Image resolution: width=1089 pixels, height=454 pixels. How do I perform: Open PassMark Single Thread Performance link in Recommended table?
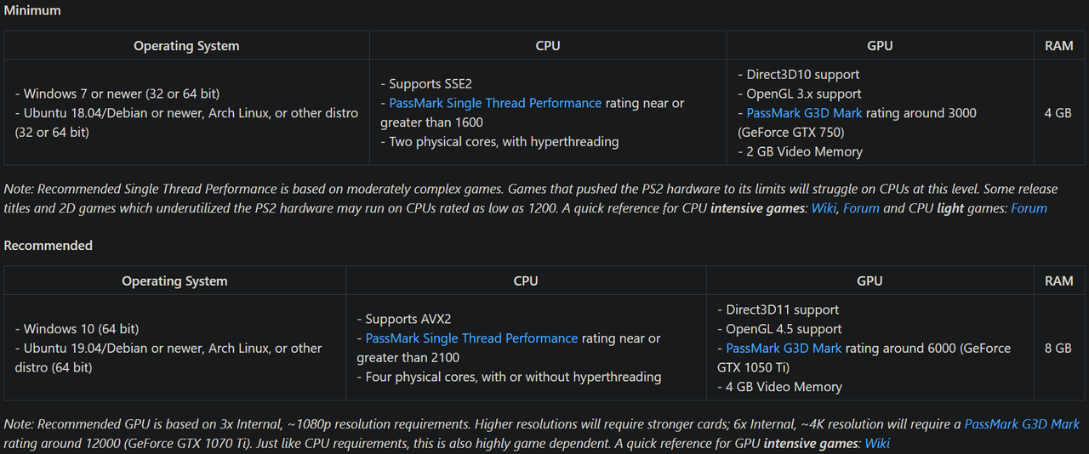coord(471,338)
